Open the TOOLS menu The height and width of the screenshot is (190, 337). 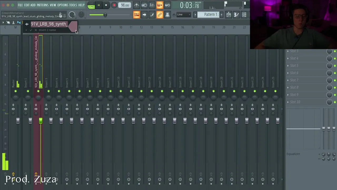(73, 5)
